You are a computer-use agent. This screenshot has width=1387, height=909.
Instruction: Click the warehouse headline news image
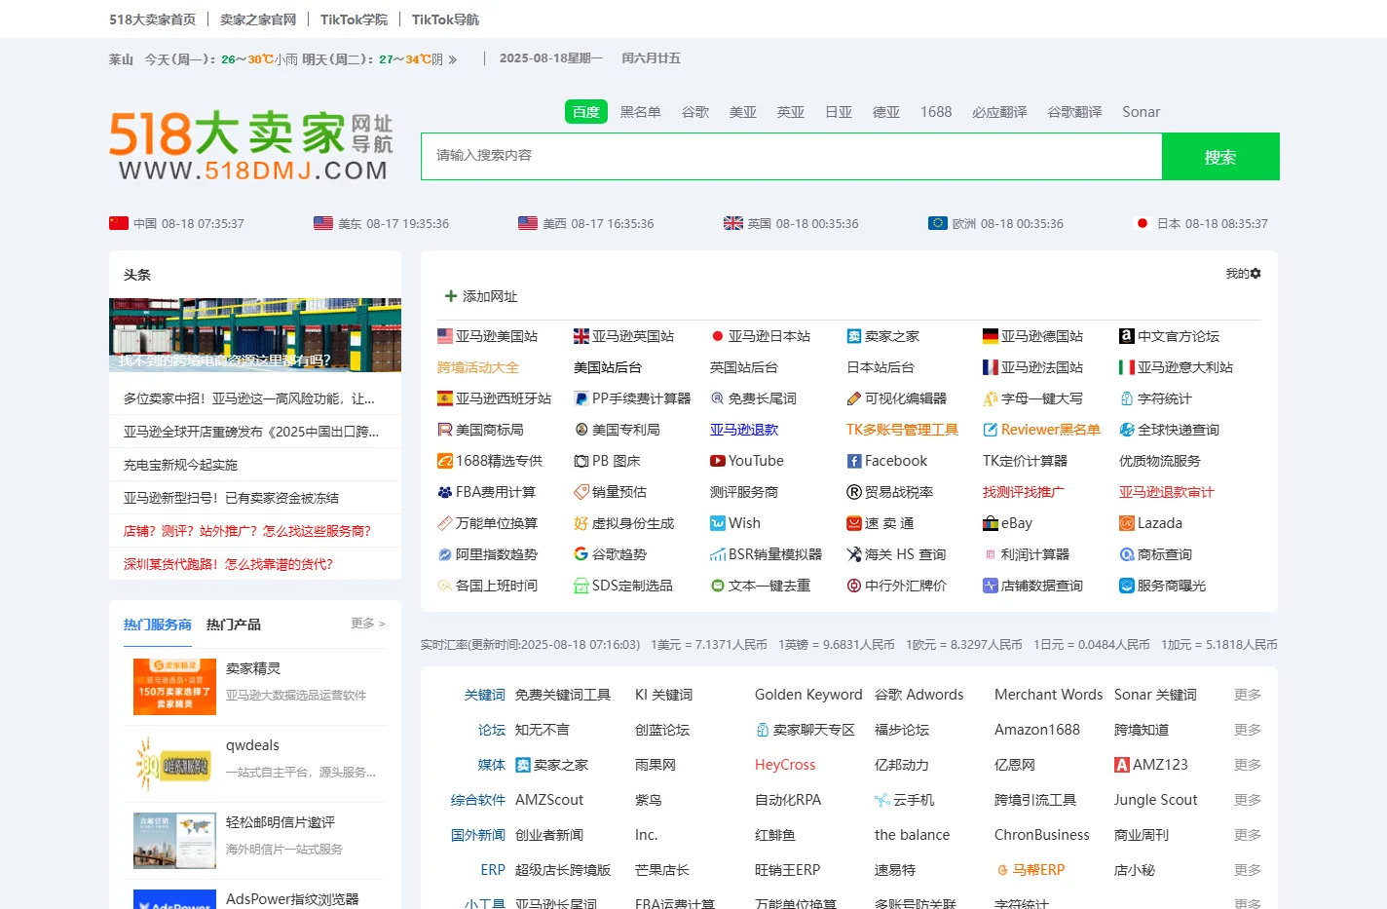point(255,335)
